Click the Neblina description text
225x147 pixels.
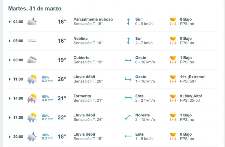click(81, 39)
